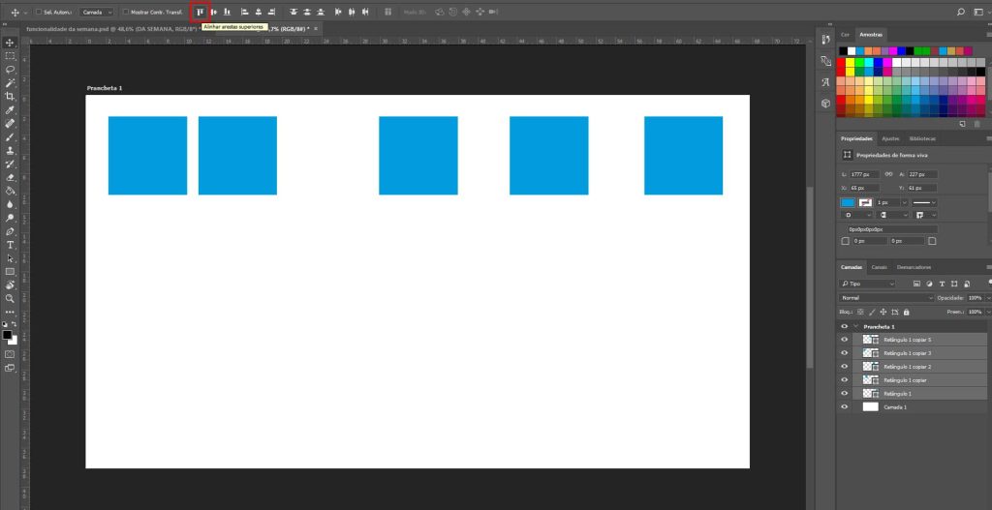Click lock position icon in Layers panel
992x510 pixels.
point(883,312)
